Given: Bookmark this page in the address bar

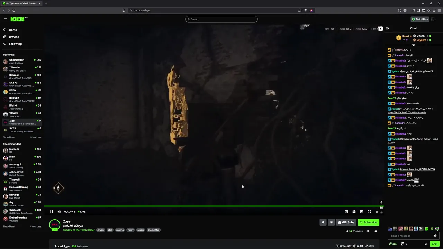Looking at the screenshot, I should [124, 10].
